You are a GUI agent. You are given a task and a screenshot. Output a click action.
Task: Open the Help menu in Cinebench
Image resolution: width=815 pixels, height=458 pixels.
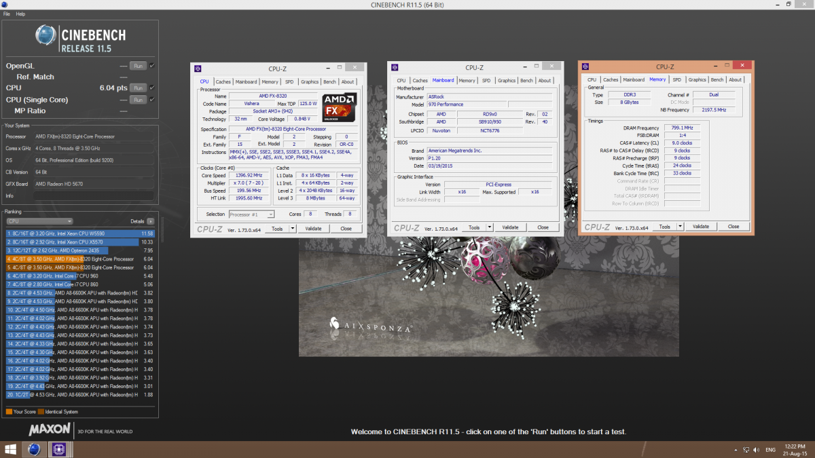point(20,14)
